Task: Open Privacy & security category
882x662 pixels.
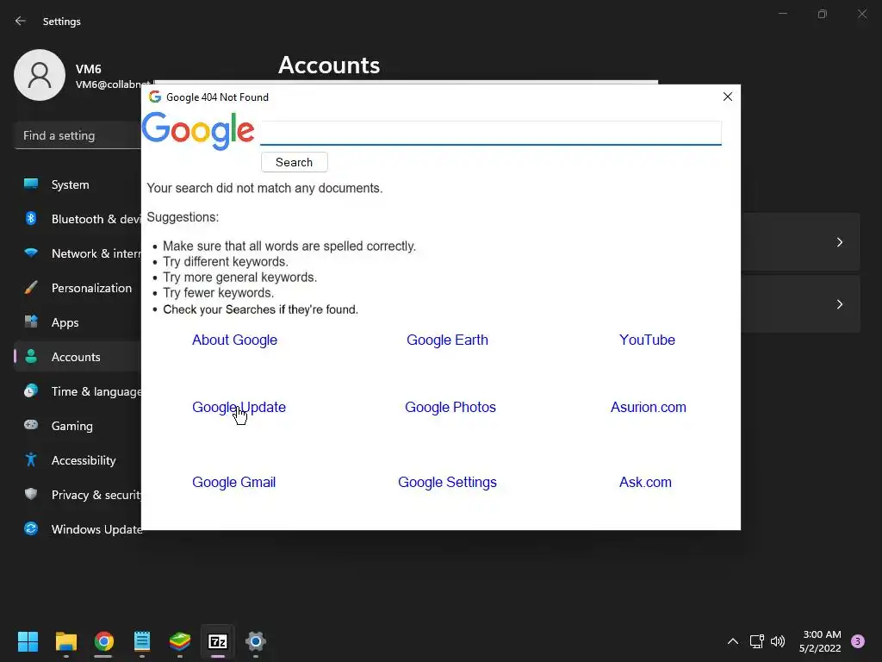Action: point(78,495)
